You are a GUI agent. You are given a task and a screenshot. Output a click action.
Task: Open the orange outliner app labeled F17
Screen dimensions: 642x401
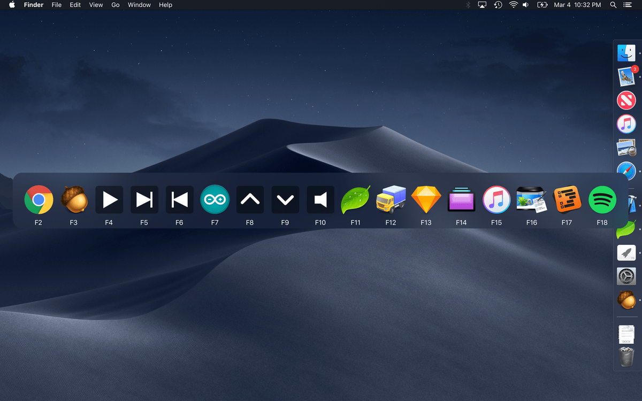[x=567, y=199]
